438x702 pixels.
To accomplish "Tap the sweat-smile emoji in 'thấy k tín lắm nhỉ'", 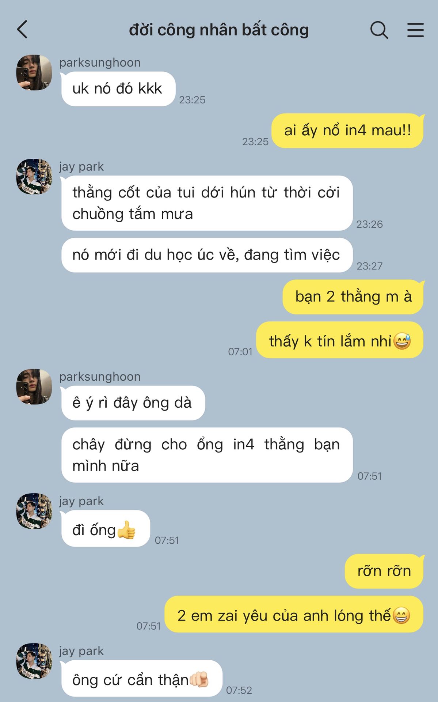I will tap(402, 341).
